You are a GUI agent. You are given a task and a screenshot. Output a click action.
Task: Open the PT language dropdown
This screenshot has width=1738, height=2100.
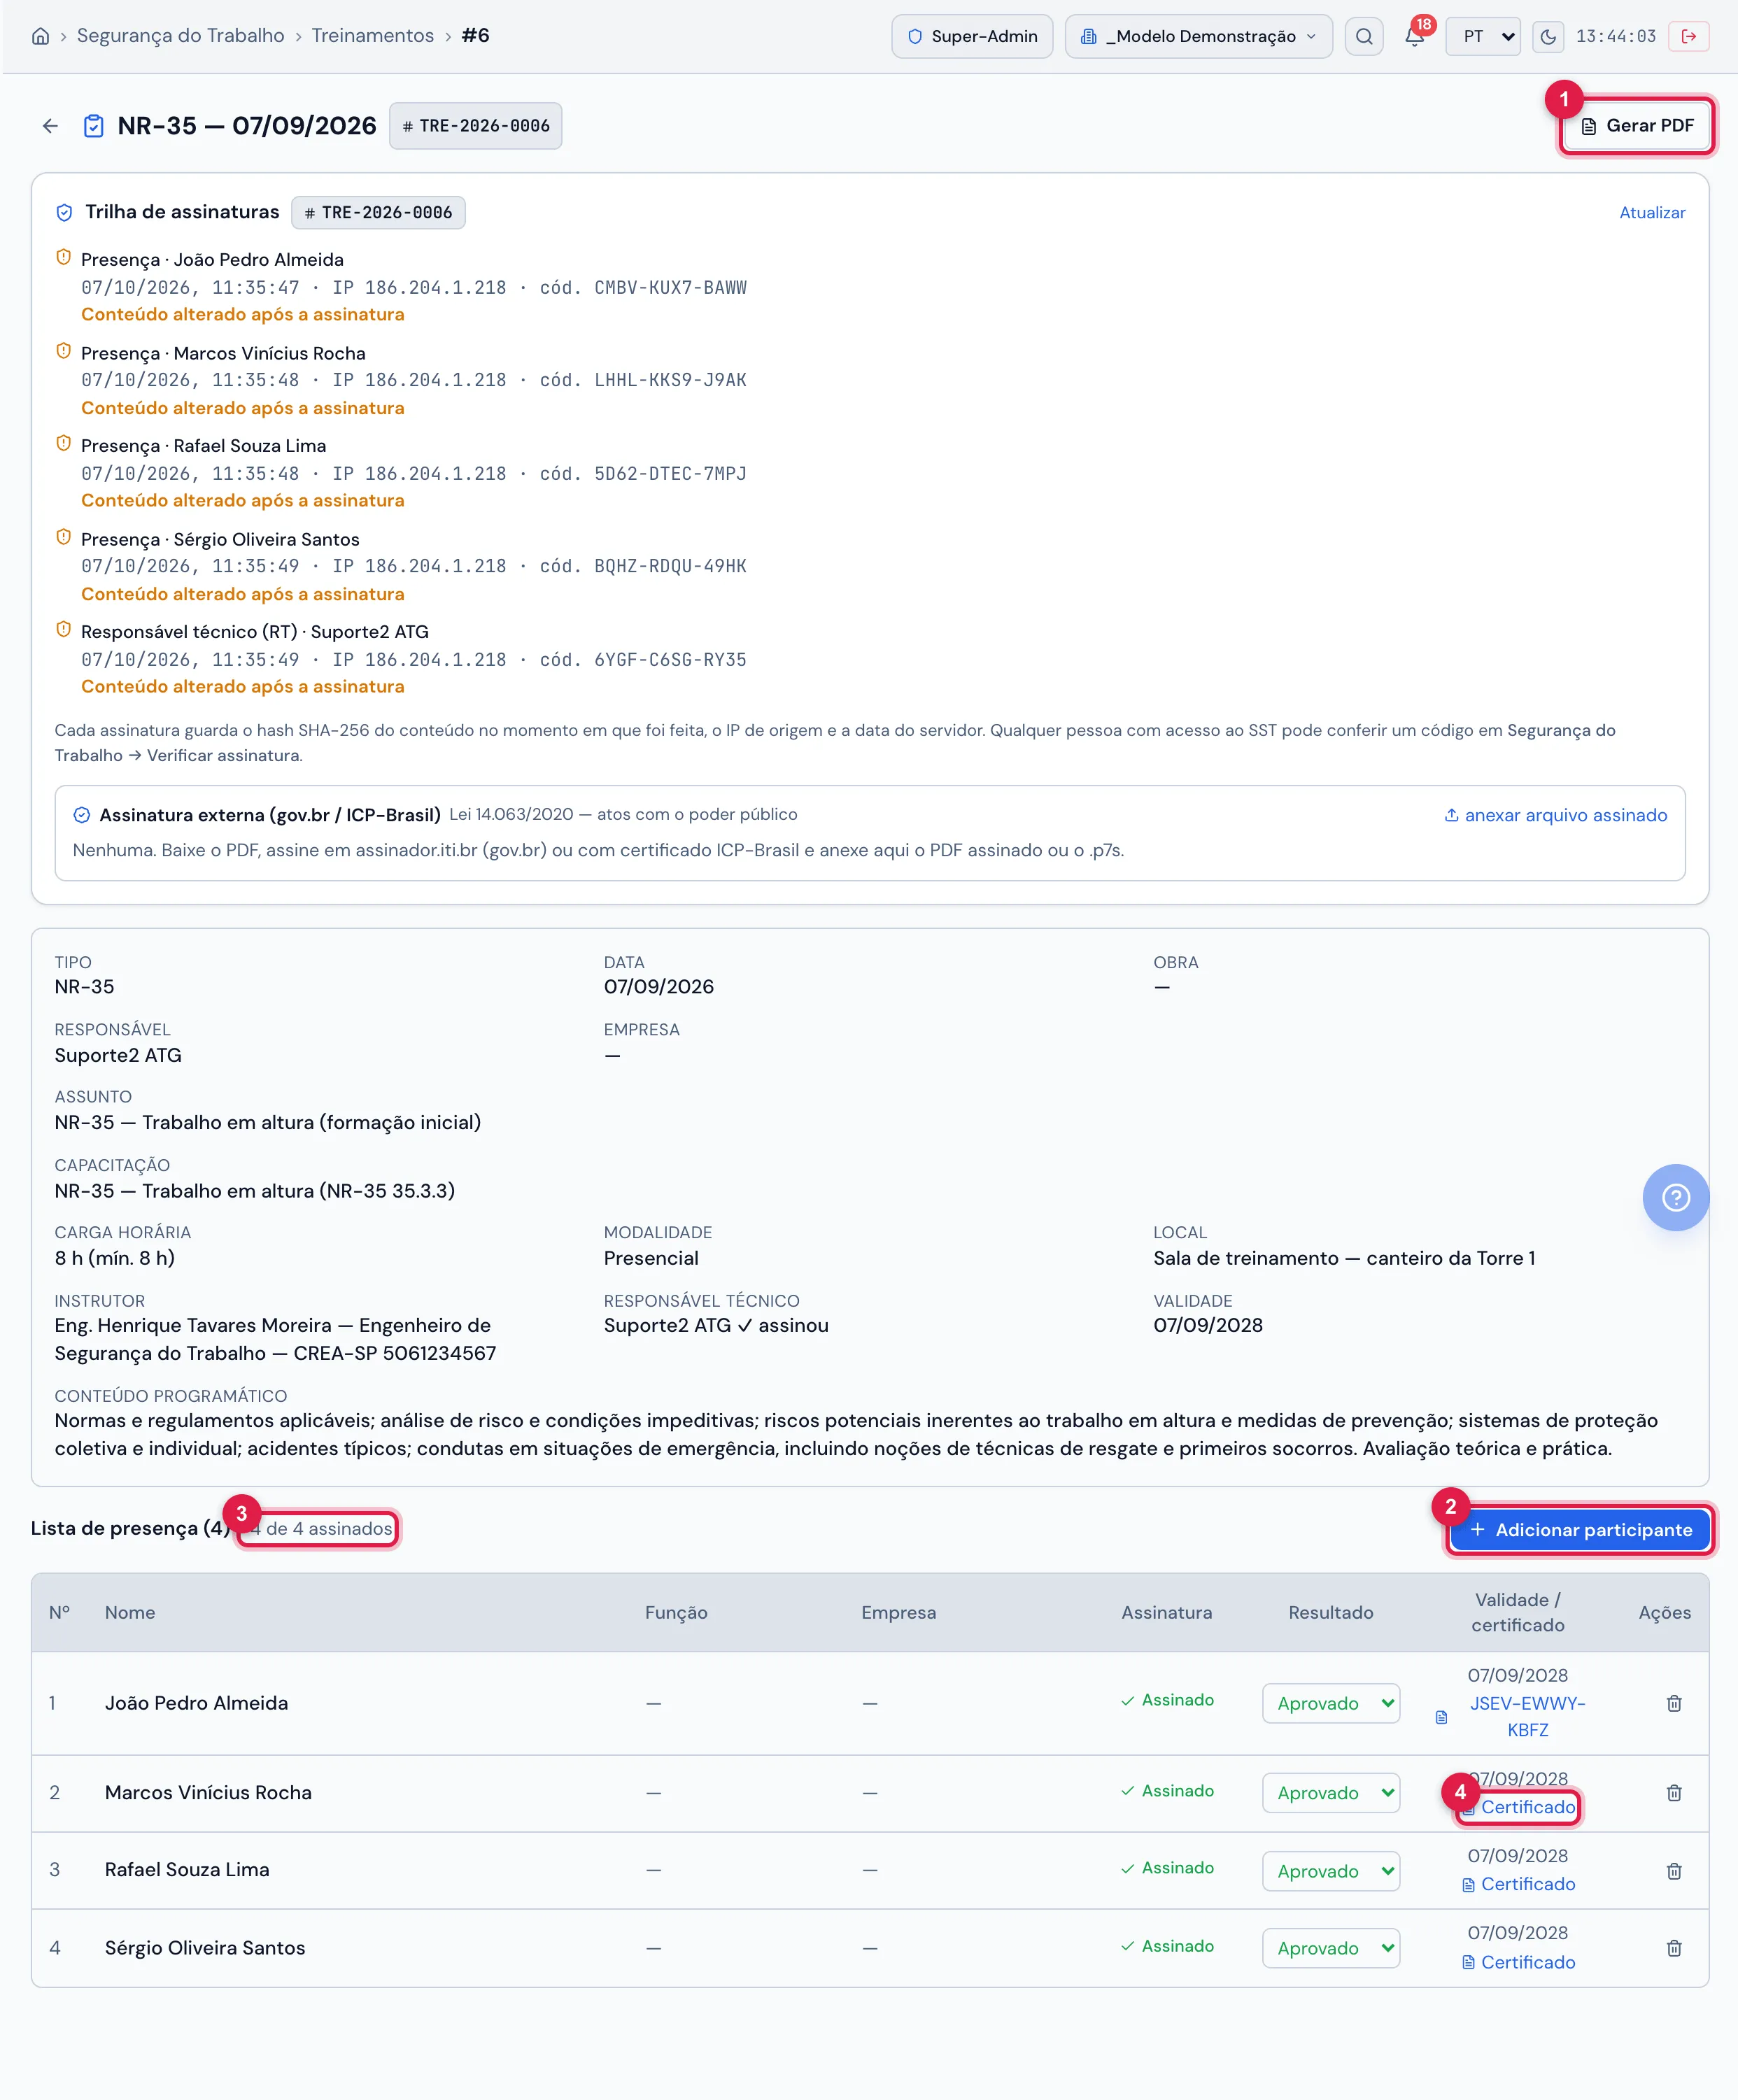[x=1483, y=37]
